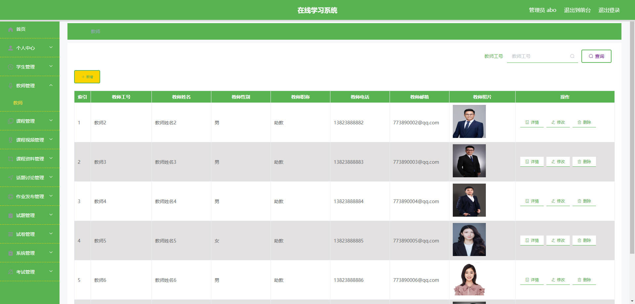The height and width of the screenshot is (304, 635).
Task: Click 删除 for 教师6
Action: [x=584, y=280]
